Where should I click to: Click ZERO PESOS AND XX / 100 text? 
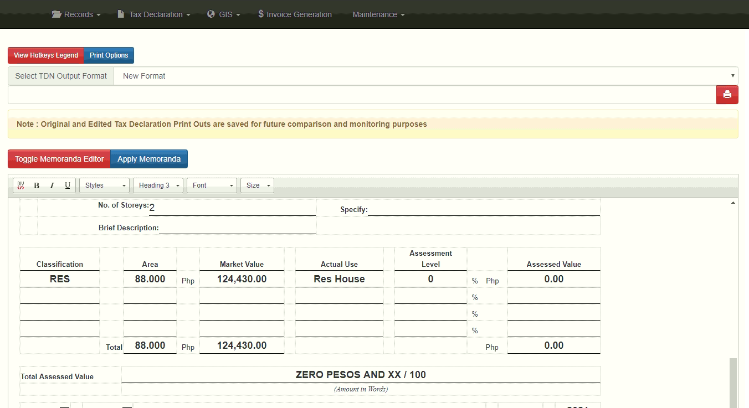click(x=361, y=375)
